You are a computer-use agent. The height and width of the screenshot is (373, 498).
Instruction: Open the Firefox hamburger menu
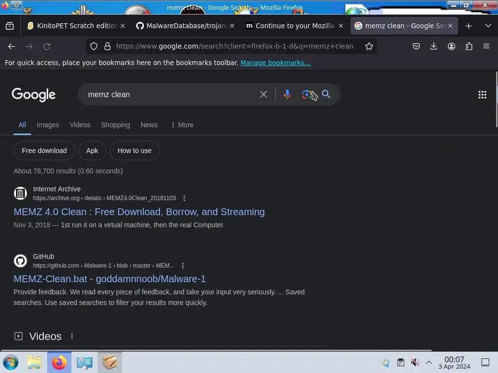(486, 46)
